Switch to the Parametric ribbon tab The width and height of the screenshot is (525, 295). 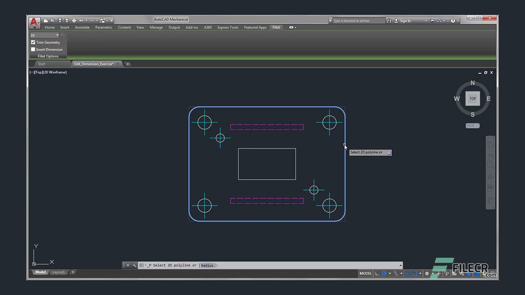(103, 27)
